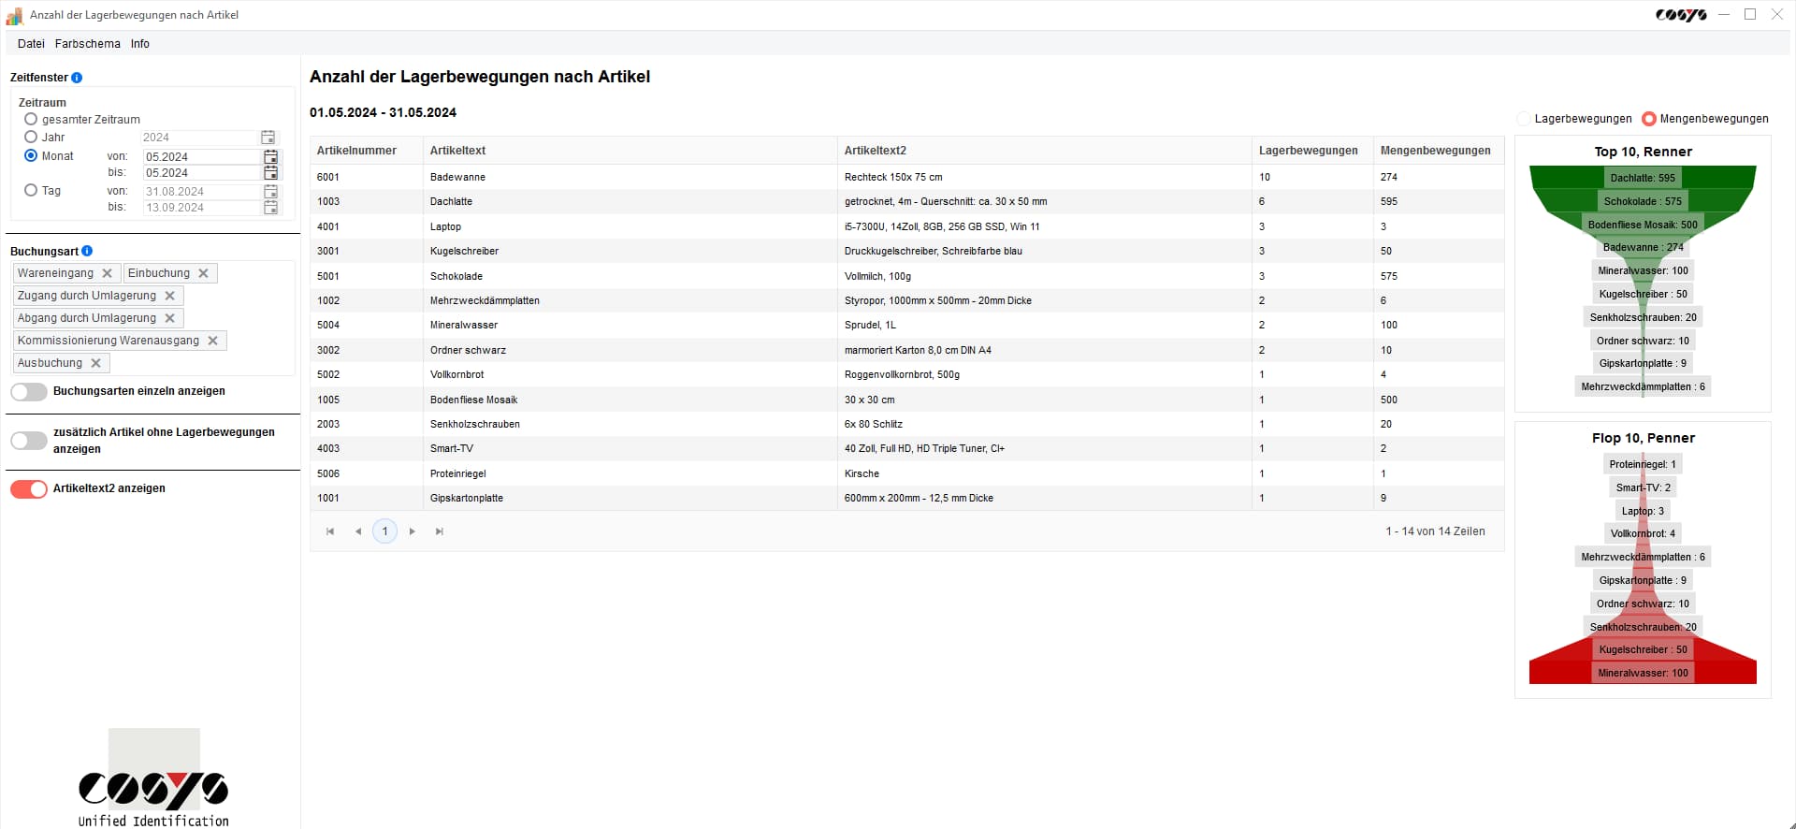Go to last table page
Viewport: 1796px width, 829px height.
tap(440, 531)
